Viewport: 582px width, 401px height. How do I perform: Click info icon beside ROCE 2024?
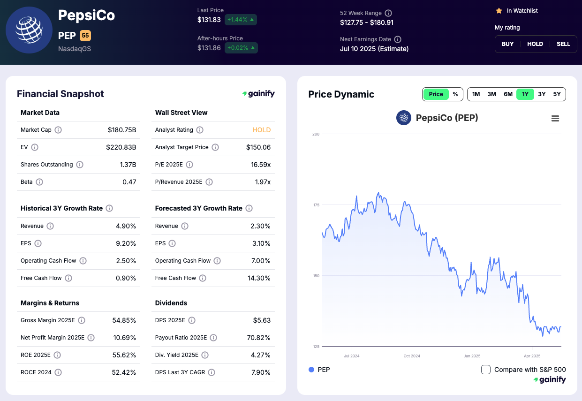click(x=58, y=372)
